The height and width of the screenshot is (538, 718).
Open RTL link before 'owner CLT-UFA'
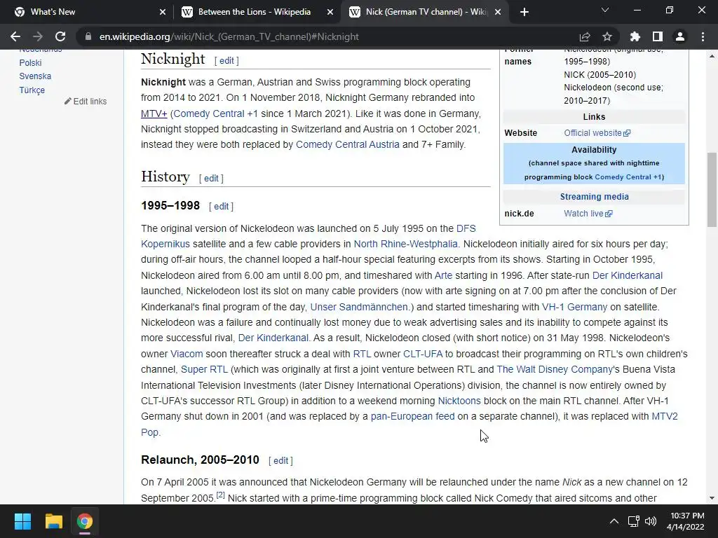(362, 354)
